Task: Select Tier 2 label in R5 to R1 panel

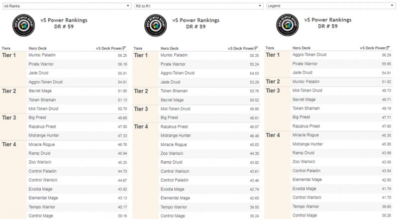Action: pos(141,91)
